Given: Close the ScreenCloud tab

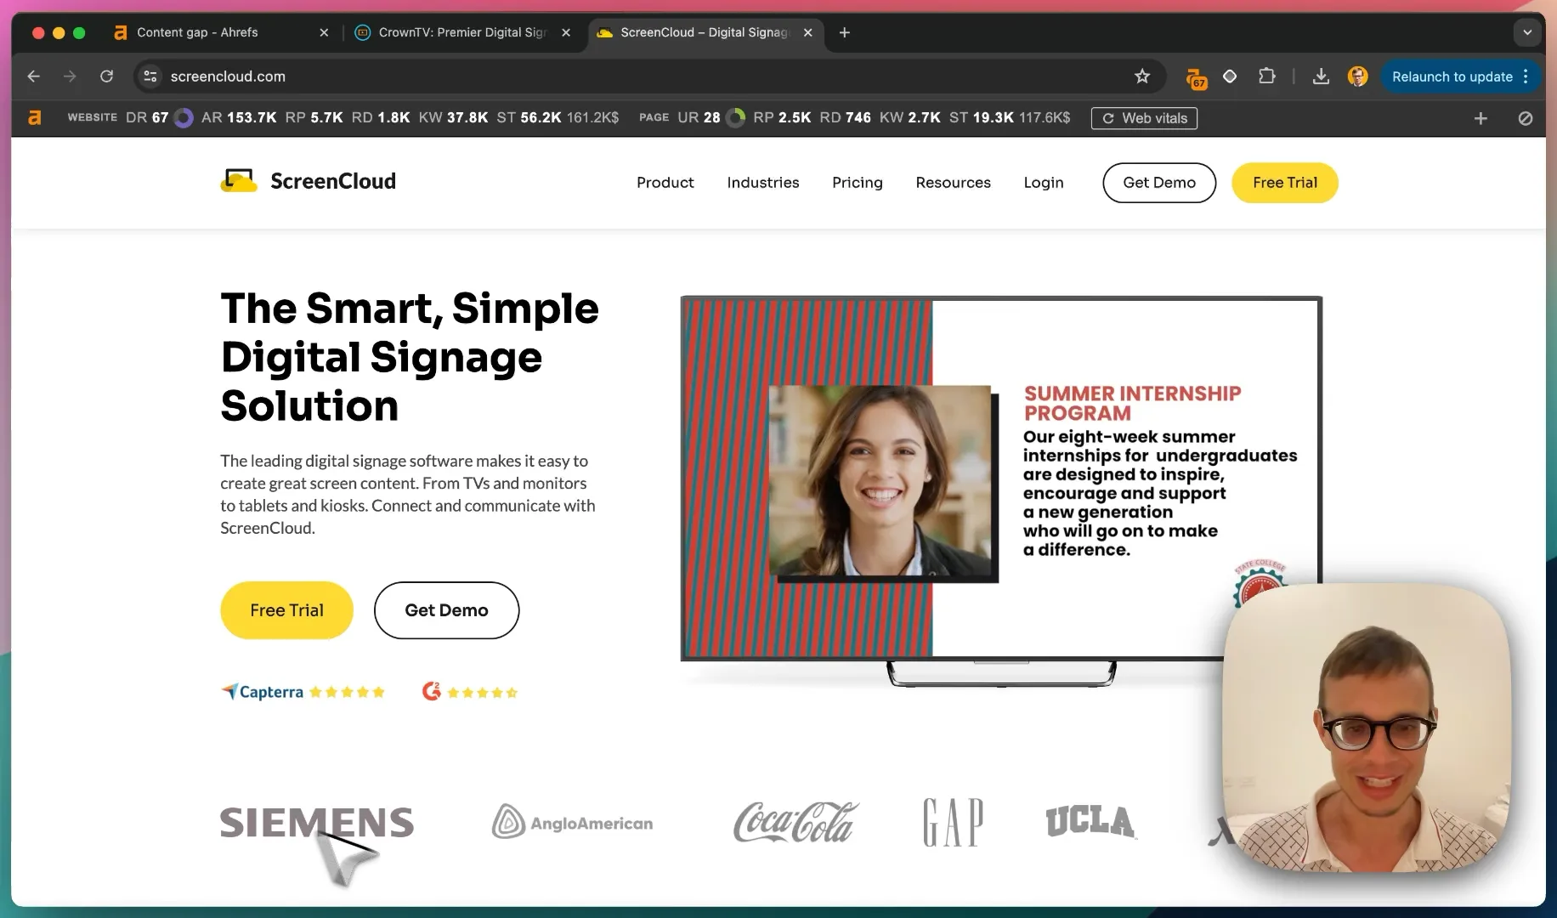Looking at the screenshot, I should 808,32.
